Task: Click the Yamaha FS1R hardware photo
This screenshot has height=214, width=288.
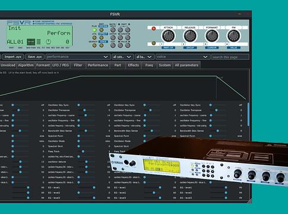Action: point(198,161)
